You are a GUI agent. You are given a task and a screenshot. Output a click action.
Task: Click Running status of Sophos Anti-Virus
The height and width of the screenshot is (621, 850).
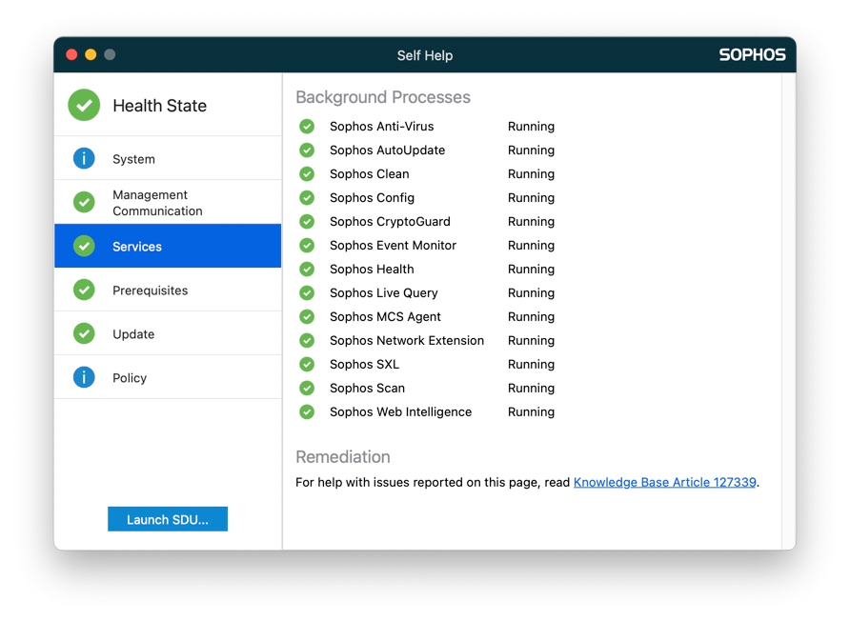tap(531, 127)
